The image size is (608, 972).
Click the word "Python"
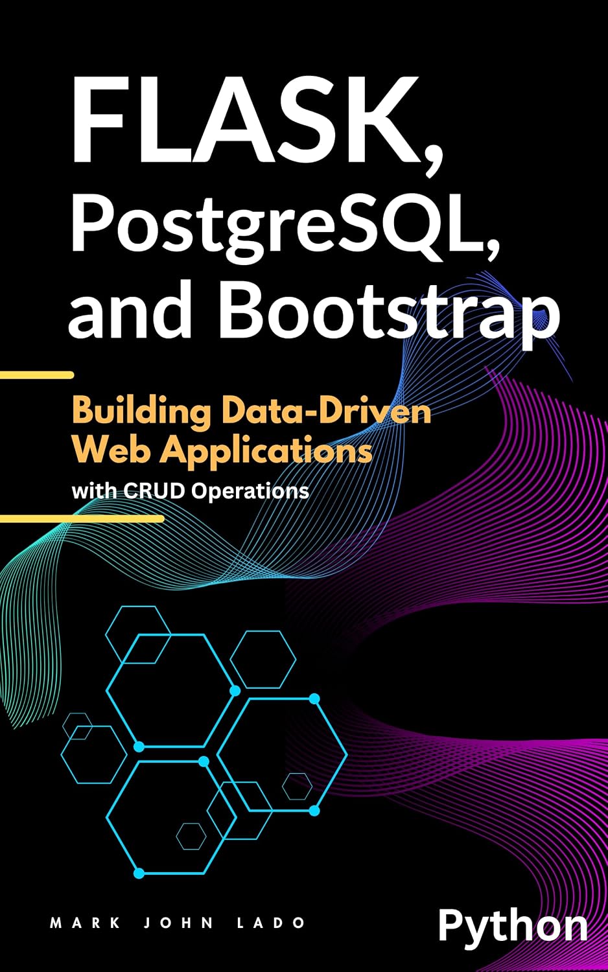(x=513, y=927)
